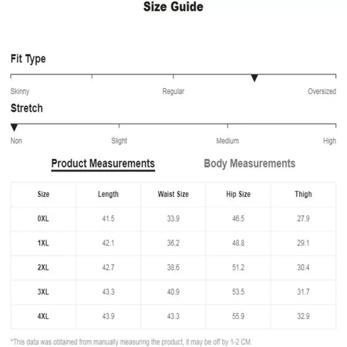The image size is (347, 347).
Task: Click the Stretch slider marker at Non
Action: click(14, 127)
